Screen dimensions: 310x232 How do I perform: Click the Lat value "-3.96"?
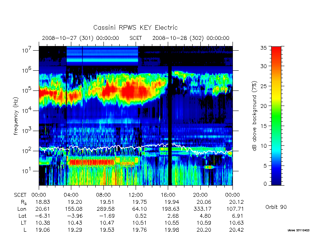point(75,216)
